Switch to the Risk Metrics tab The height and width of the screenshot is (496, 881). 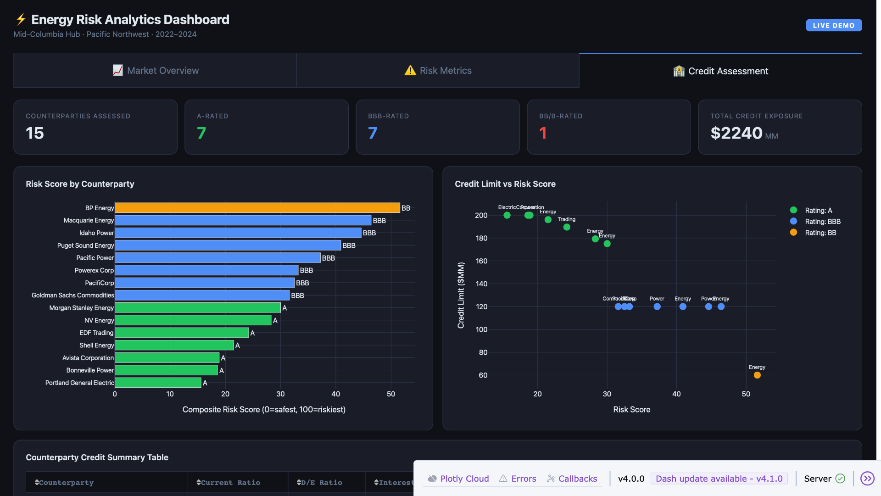437,70
